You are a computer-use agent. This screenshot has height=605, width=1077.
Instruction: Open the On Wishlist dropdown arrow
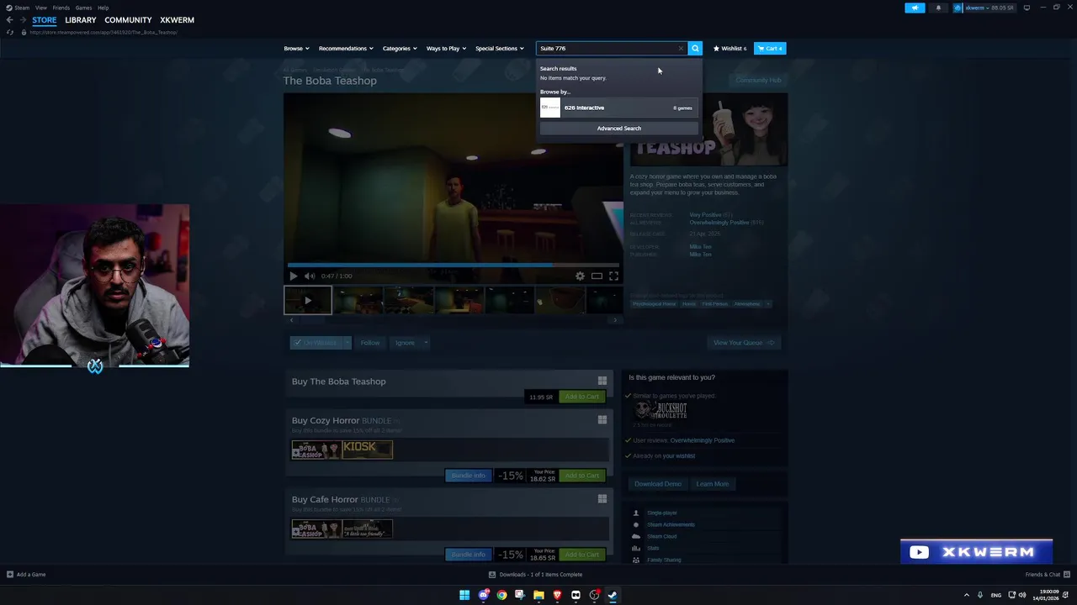pos(347,343)
